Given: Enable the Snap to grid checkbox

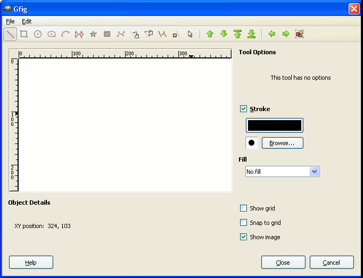Looking at the screenshot, I should coord(243,223).
